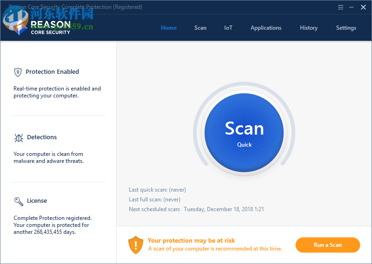View the History tab
The height and width of the screenshot is (264, 372).
pyautogui.click(x=309, y=28)
